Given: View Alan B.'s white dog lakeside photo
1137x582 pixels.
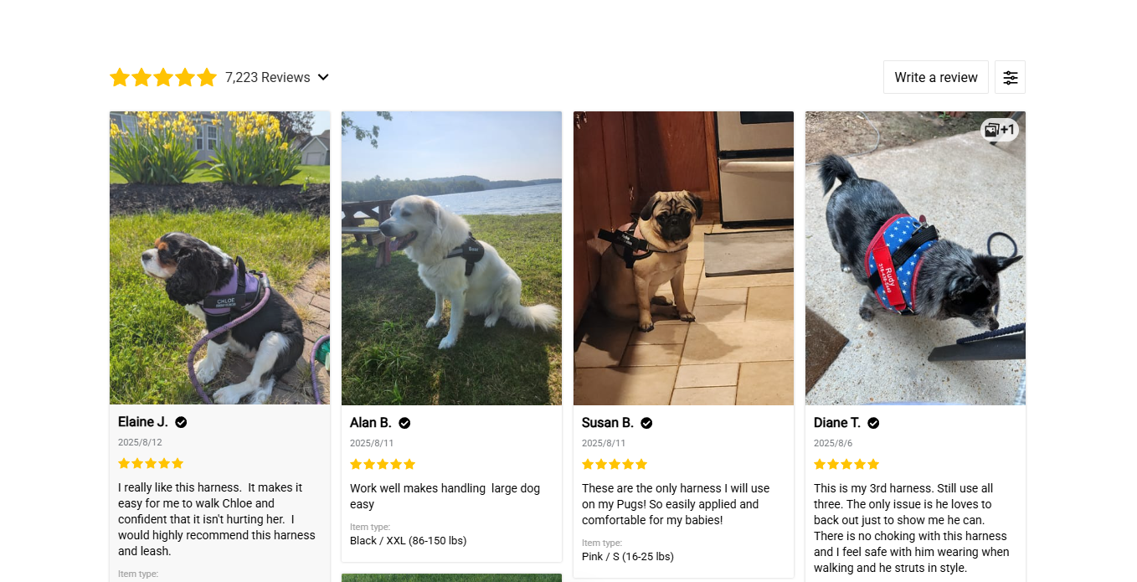Looking at the screenshot, I should pos(451,258).
